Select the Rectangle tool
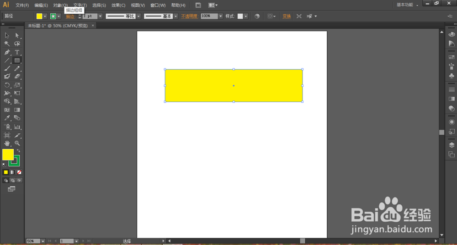 (17, 61)
